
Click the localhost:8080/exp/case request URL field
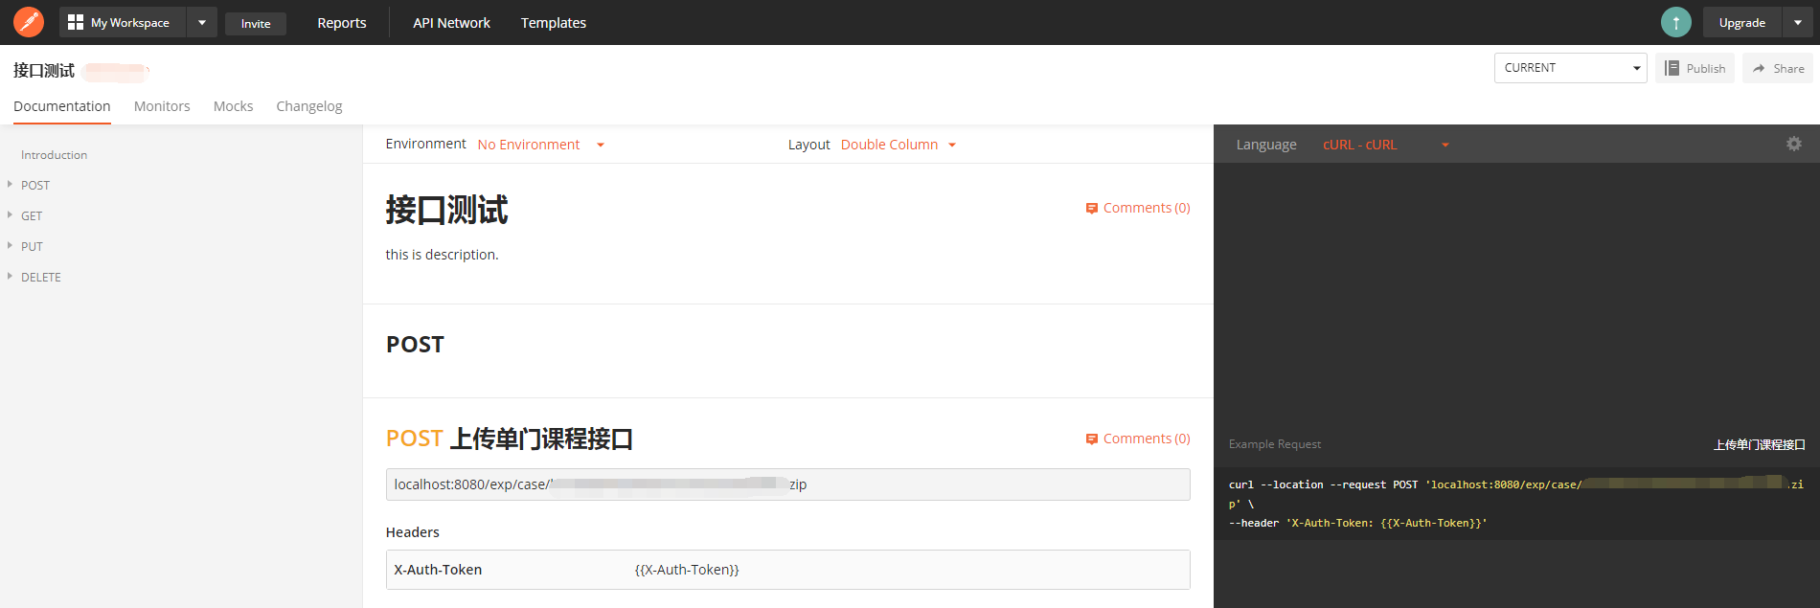coord(787,484)
